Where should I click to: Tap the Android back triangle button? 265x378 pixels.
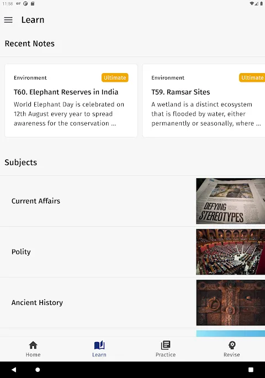point(14,370)
